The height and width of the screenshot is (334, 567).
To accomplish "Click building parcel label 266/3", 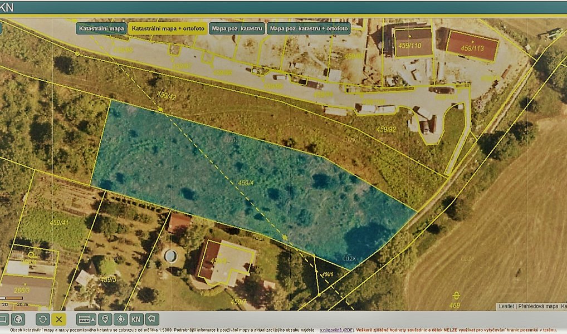I will (x=22, y=290).
